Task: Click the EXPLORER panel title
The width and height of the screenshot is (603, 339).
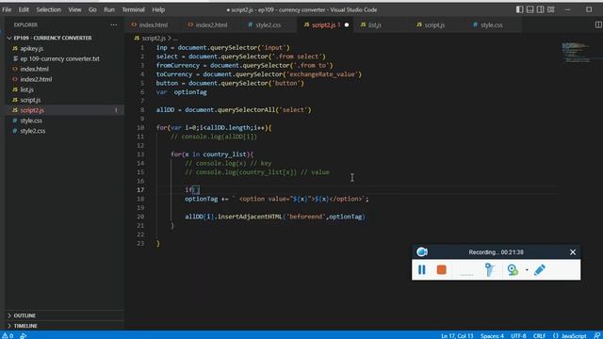Action: pos(25,24)
